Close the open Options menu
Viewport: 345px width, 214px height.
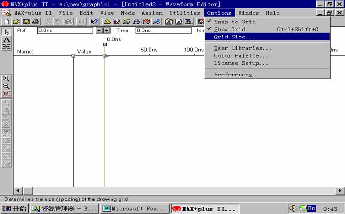coord(219,13)
